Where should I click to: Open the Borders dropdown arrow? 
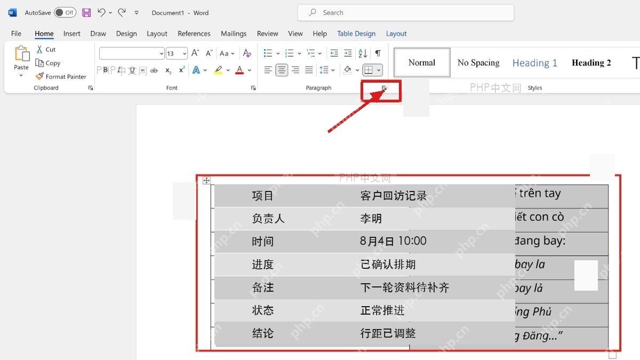379,70
